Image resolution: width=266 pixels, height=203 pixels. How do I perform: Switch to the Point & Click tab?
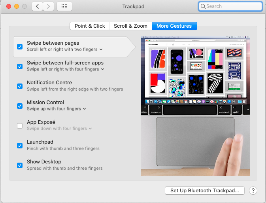[x=90, y=26]
